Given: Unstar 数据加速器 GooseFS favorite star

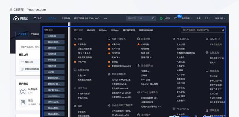Looking at the screenshot, I should point(109,66).
